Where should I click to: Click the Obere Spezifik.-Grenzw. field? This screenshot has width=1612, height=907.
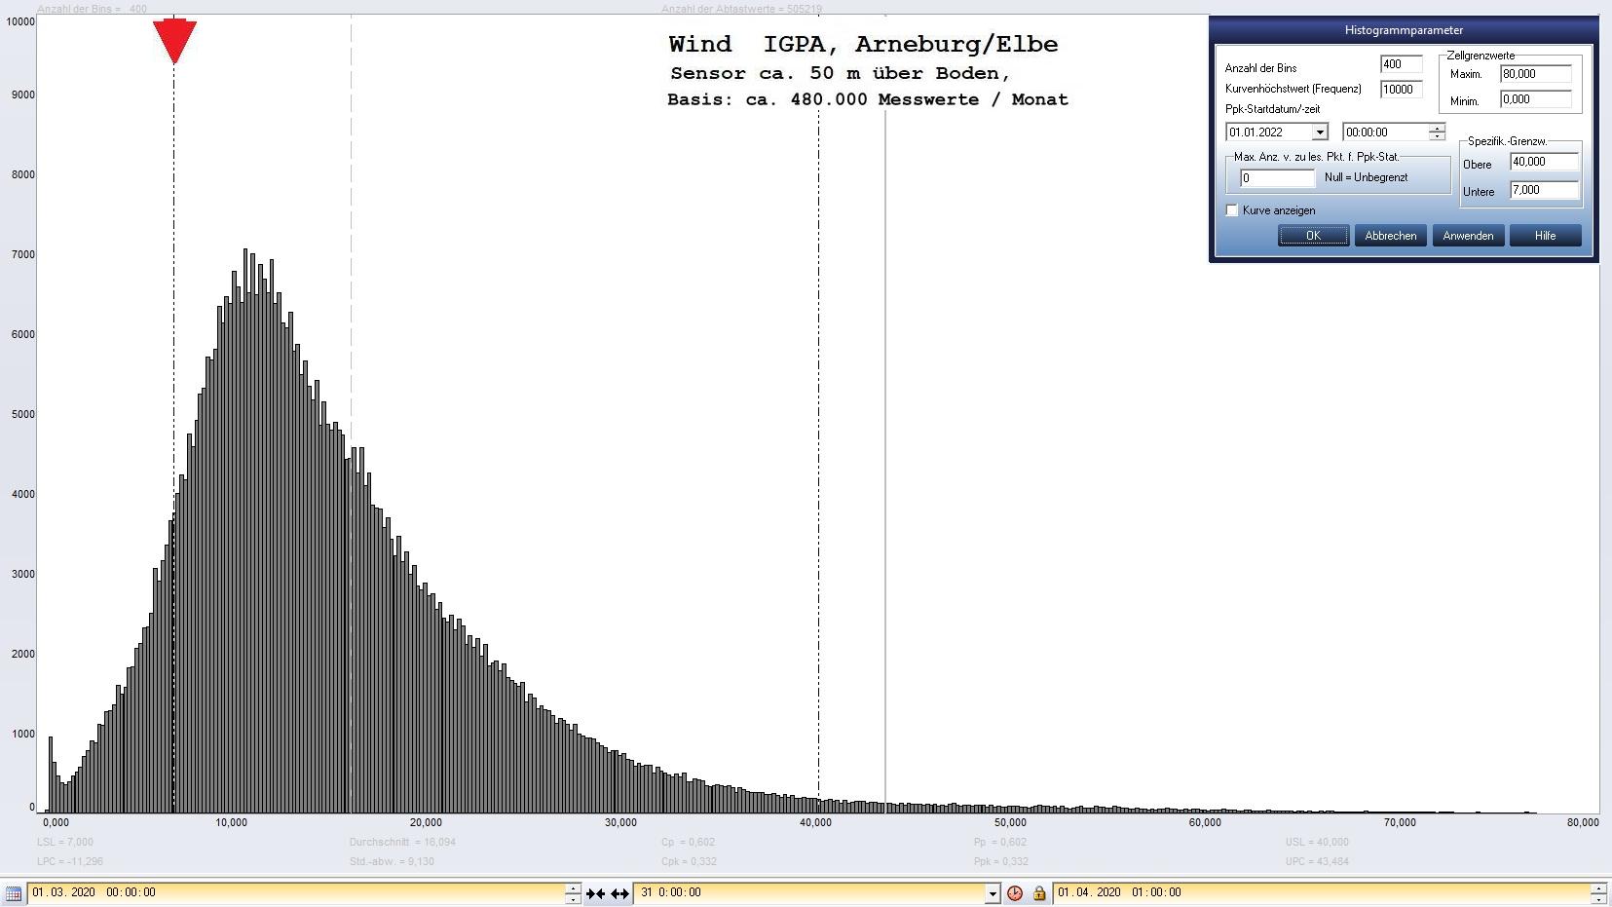pos(1544,162)
